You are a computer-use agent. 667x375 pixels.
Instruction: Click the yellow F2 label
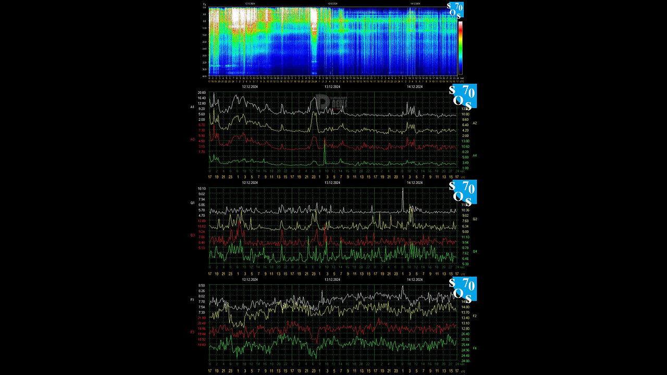click(x=475, y=316)
